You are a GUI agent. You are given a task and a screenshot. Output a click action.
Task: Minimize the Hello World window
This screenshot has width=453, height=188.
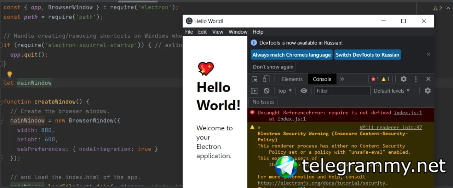[384, 21]
